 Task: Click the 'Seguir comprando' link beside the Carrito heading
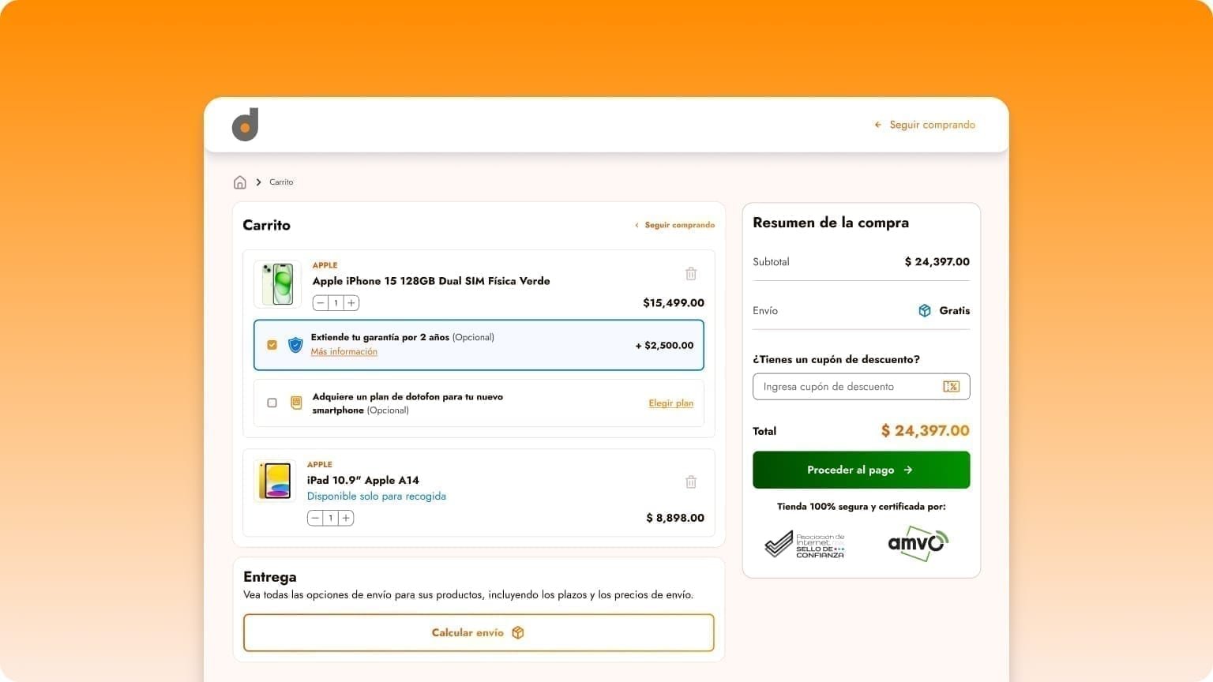pos(674,225)
